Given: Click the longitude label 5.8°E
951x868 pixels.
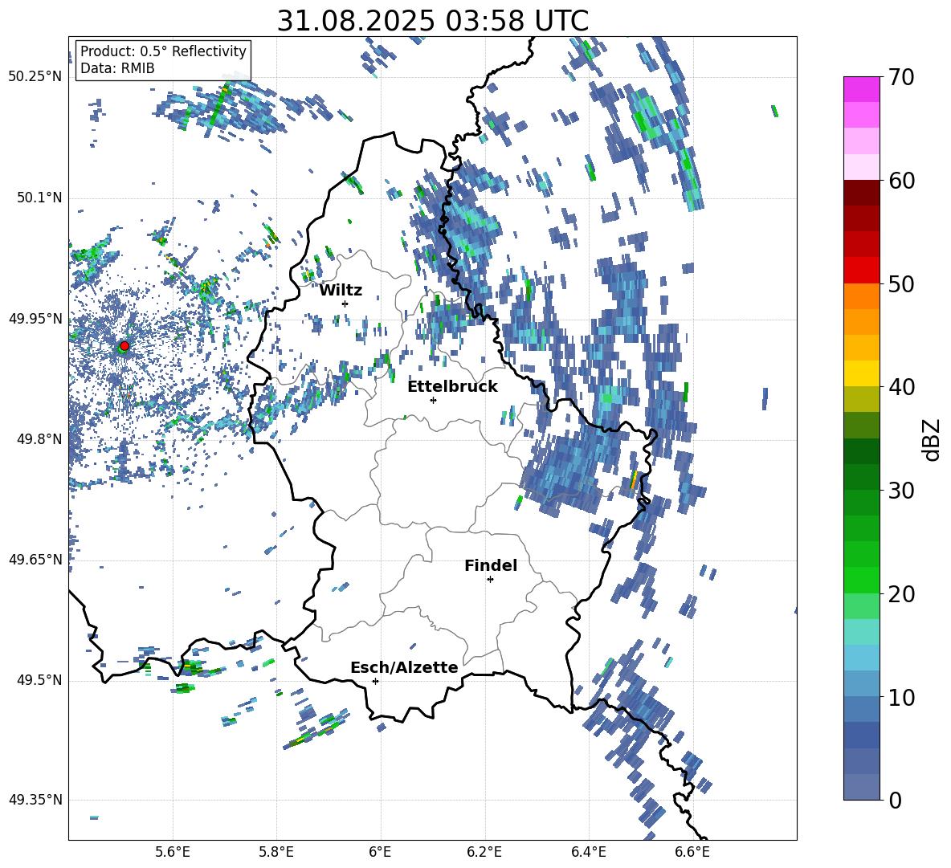Looking at the screenshot, I should [276, 852].
